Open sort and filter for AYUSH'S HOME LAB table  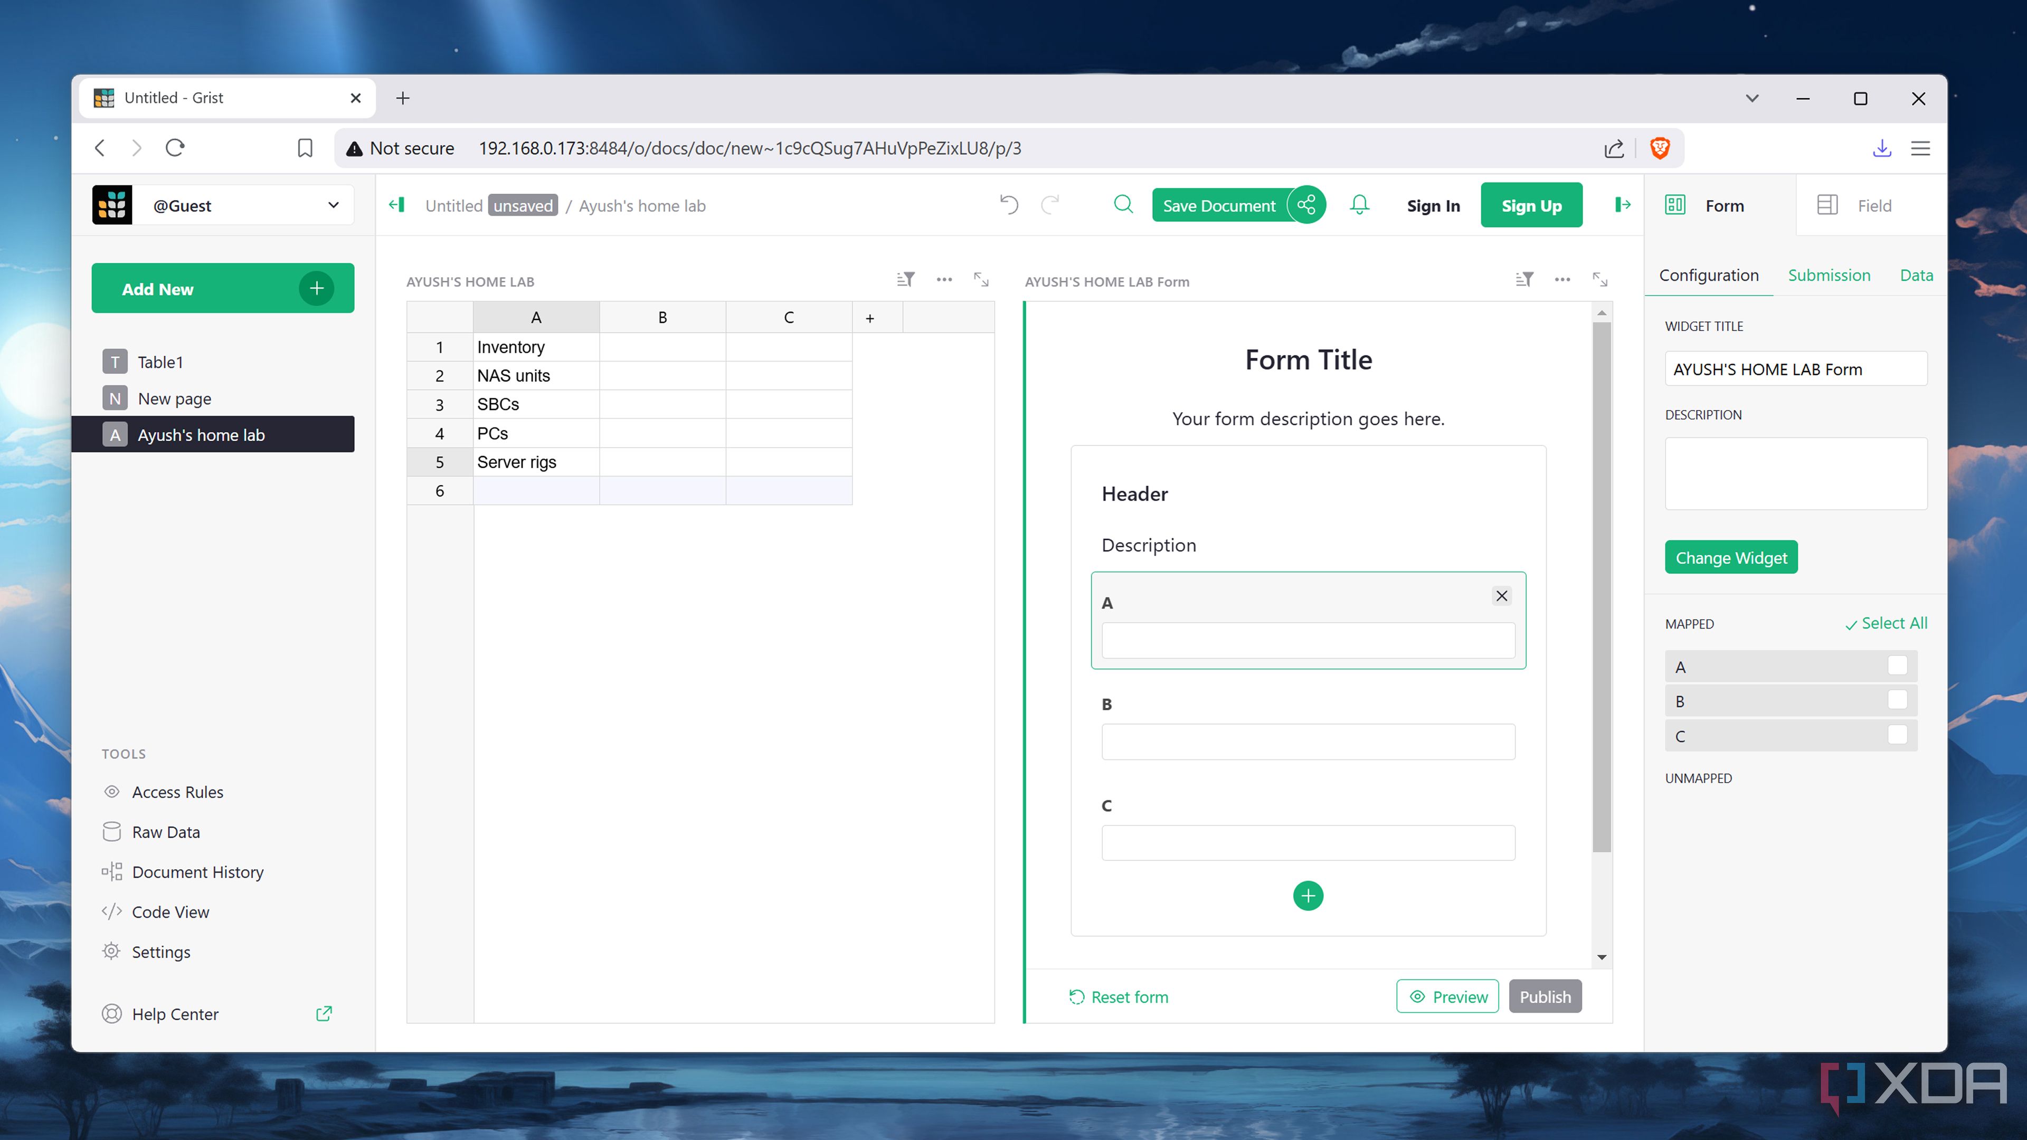(x=906, y=279)
